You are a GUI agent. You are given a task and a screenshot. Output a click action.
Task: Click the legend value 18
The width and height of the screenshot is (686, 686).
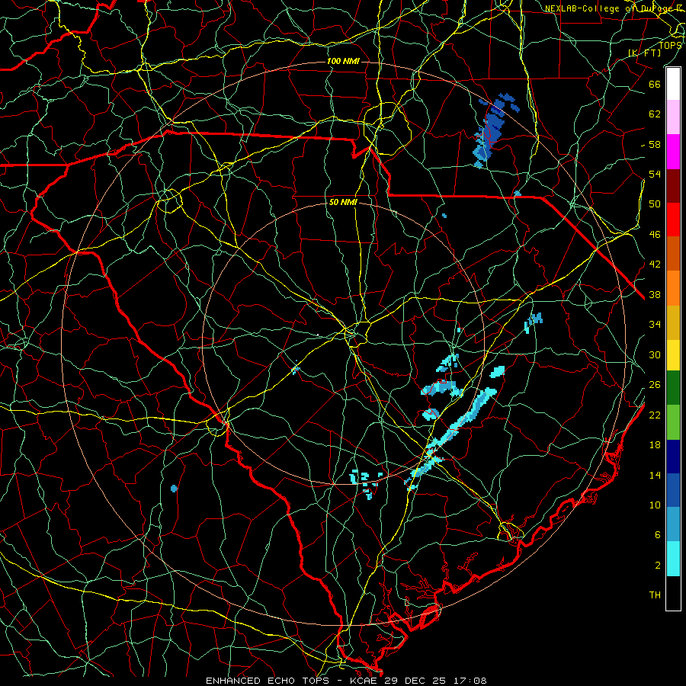click(655, 445)
